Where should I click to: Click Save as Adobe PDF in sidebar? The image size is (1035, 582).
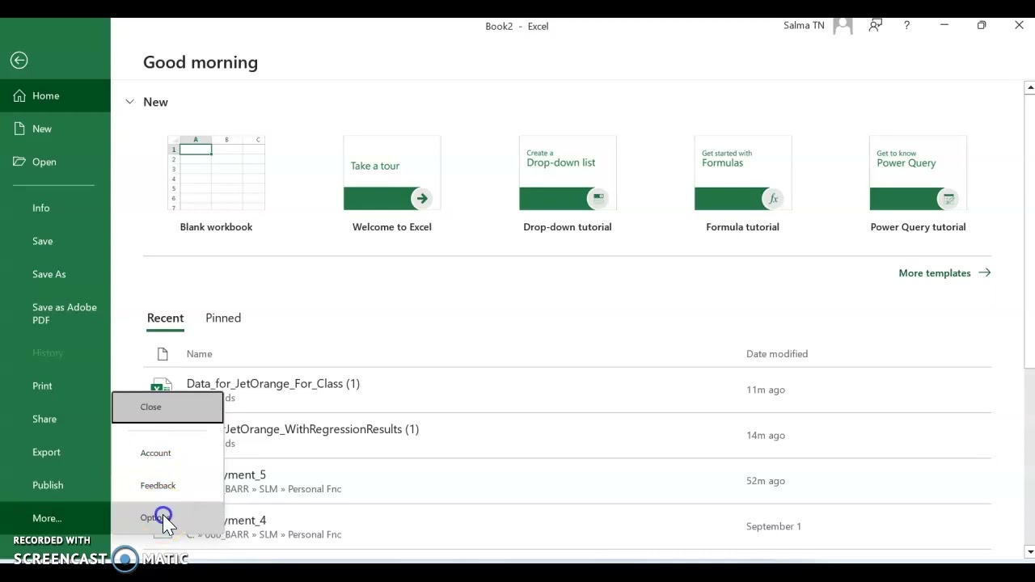[x=64, y=314]
